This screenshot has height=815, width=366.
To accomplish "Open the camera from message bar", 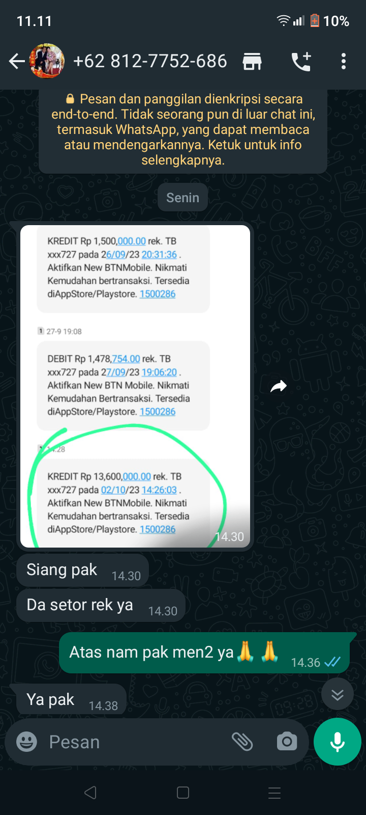I will [287, 742].
